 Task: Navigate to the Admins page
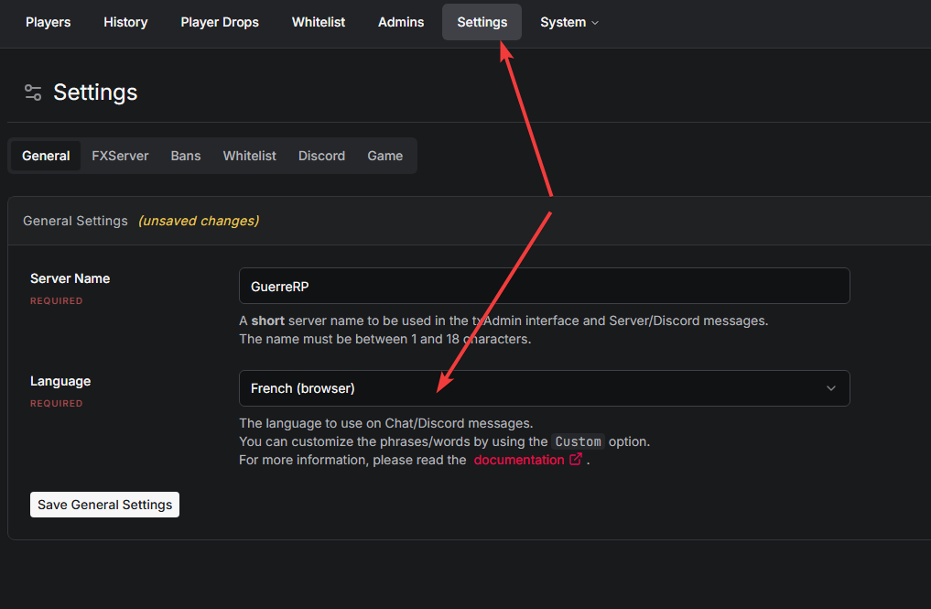tap(401, 22)
